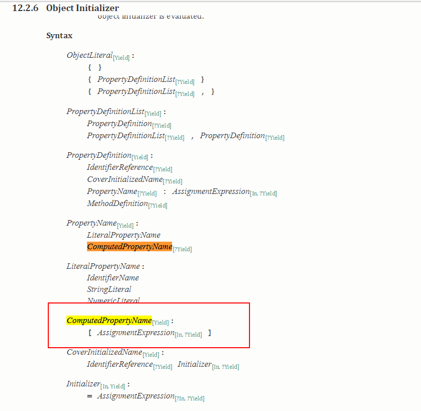Screen dimensions: 421x411
Task: Click AssignmentExpression inside the square brackets
Action: [x=136, y=333]
